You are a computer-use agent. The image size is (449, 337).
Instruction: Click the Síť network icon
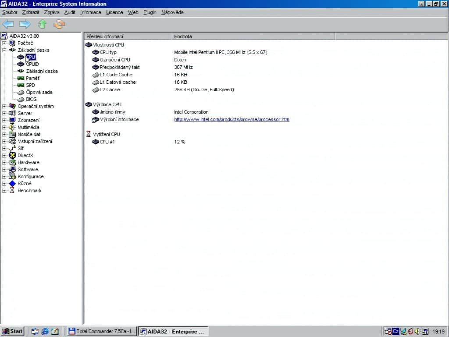[12, 148]
